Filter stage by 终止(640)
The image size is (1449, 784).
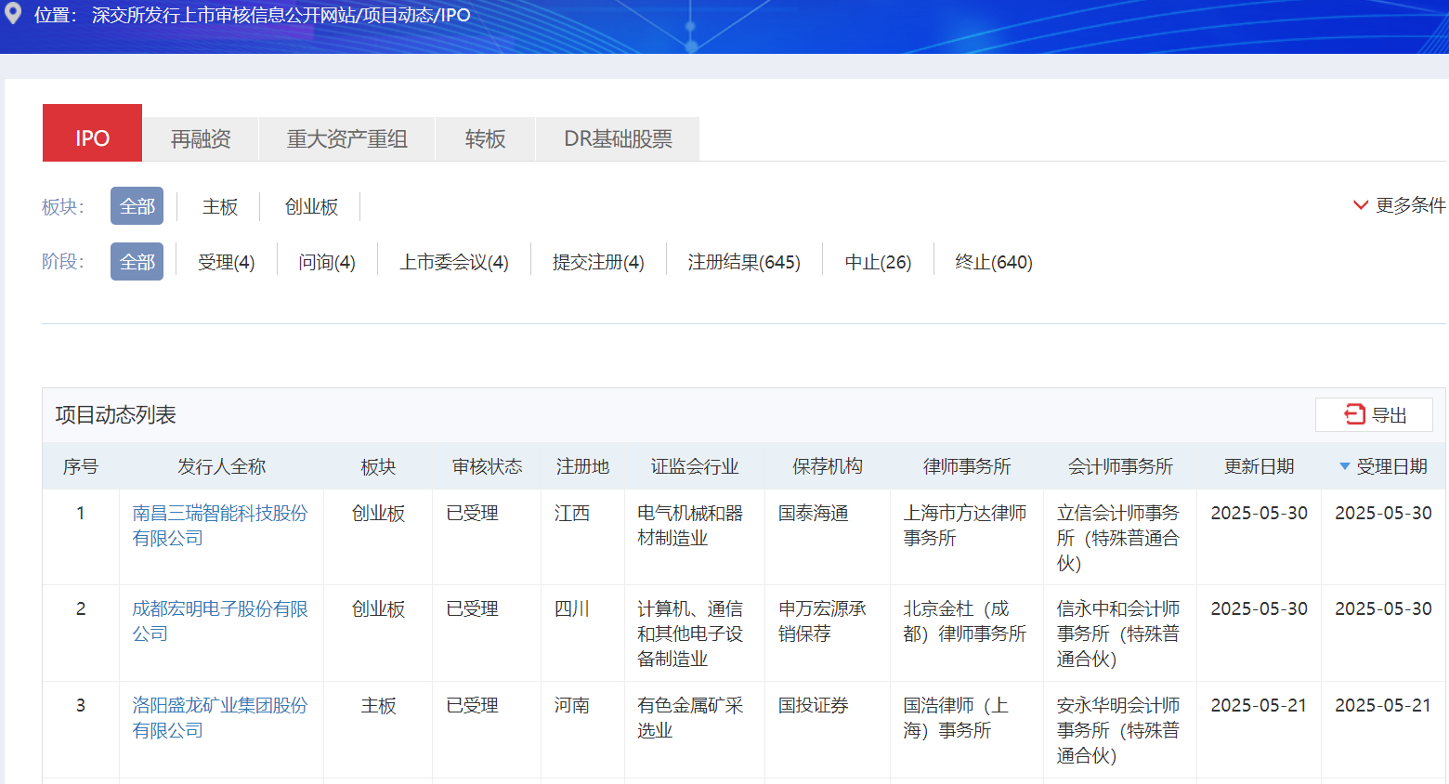(993, 262)
